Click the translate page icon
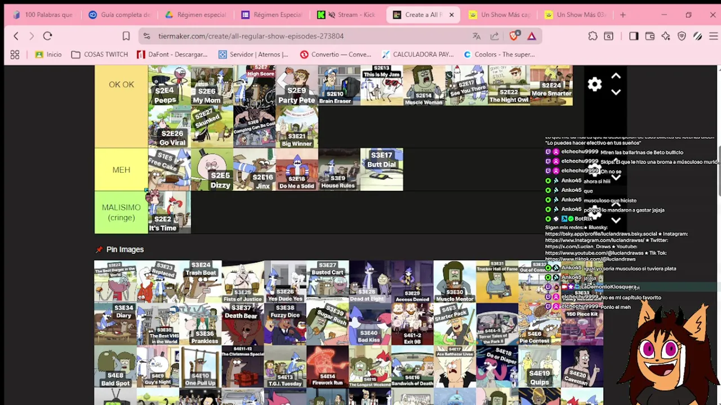Screen dimensions: 721x405 pos(477,36)
